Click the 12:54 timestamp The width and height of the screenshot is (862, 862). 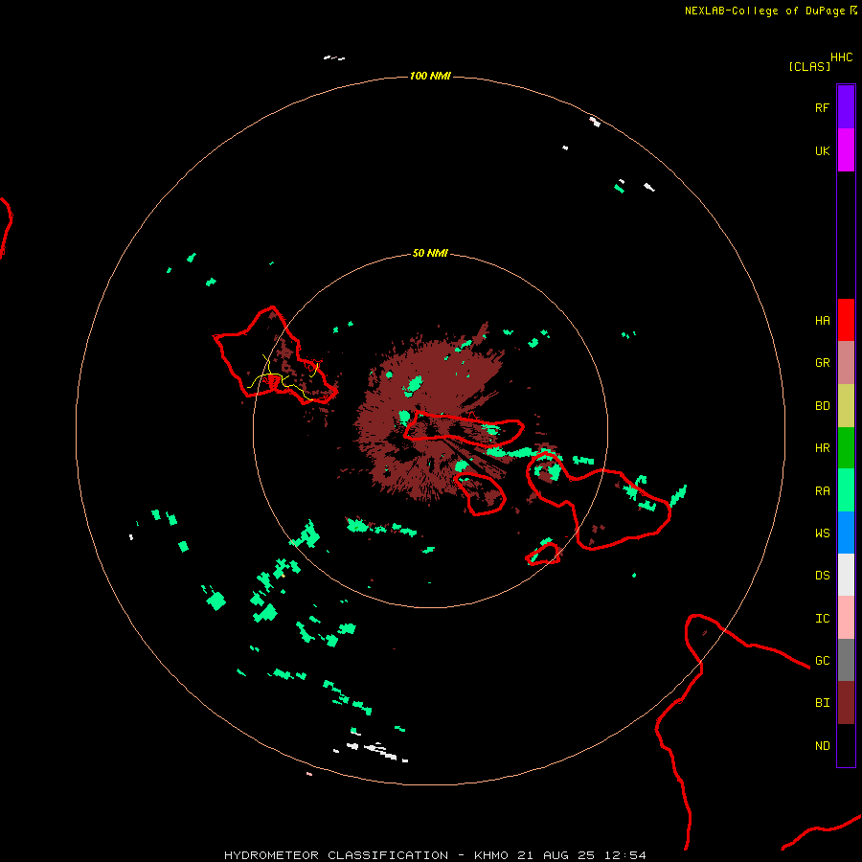pos(624,855)
